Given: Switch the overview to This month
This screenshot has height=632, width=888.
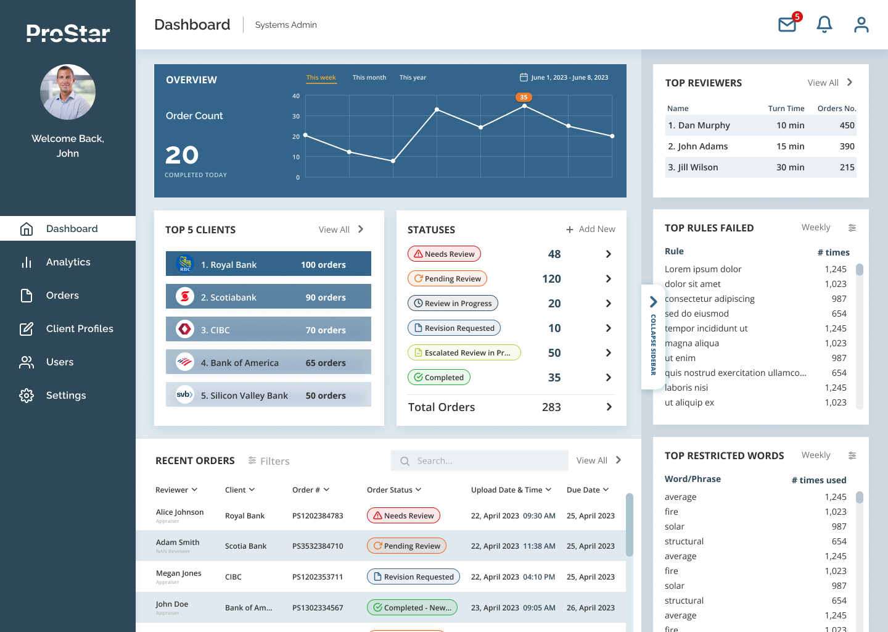Looking at the screenshot, I should 369,78.
